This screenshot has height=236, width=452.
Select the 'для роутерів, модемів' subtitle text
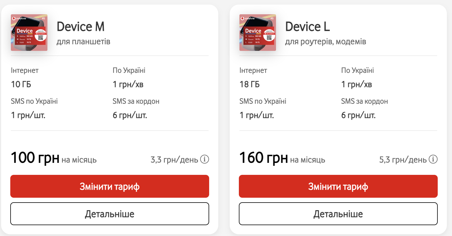pos(325,42)
